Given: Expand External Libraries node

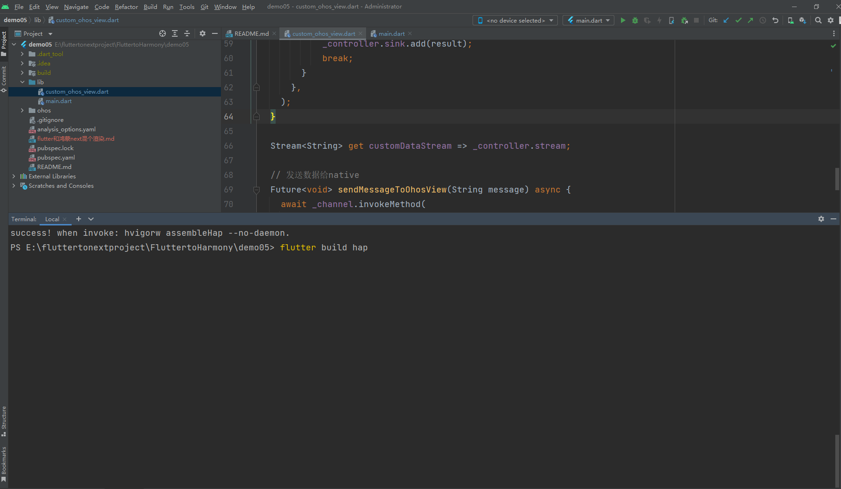Looking at the screenshot, I should point(14,176).
